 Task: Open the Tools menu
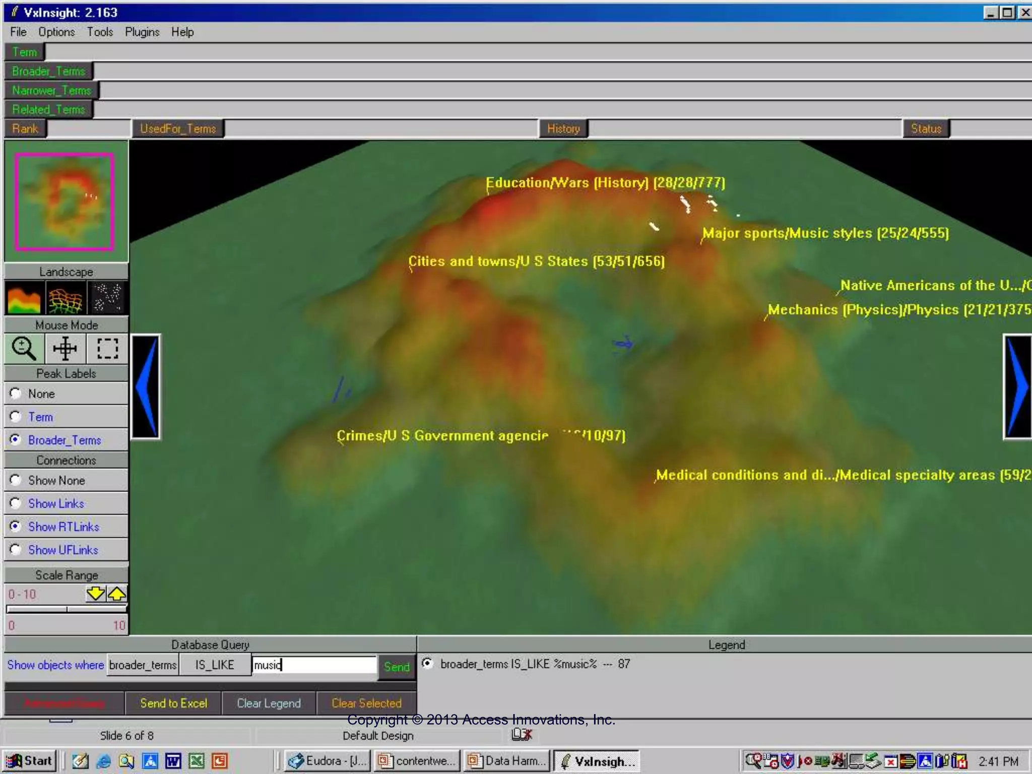click(100, 32)
